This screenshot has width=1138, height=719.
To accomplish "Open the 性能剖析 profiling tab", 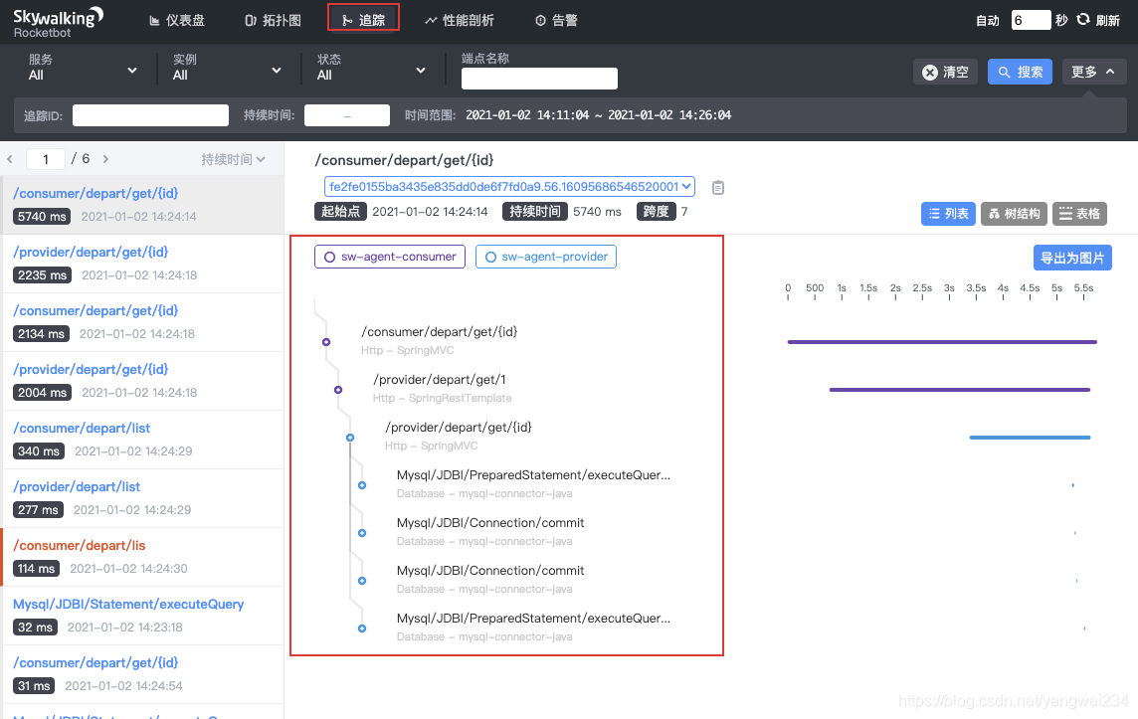I will coord(460,20).
